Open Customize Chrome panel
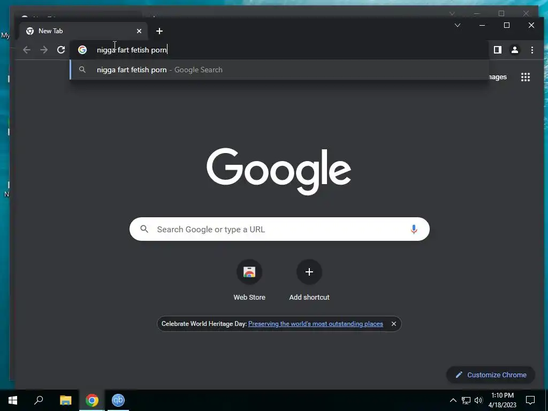This screenshot has height=411, width=548. tap(491, 375)
